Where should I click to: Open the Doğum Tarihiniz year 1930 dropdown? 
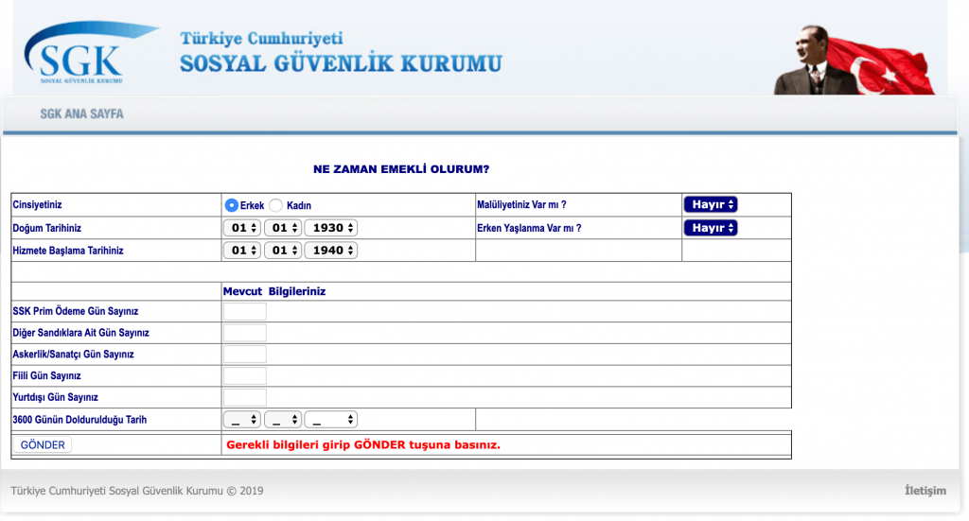(x=330, y=228)
